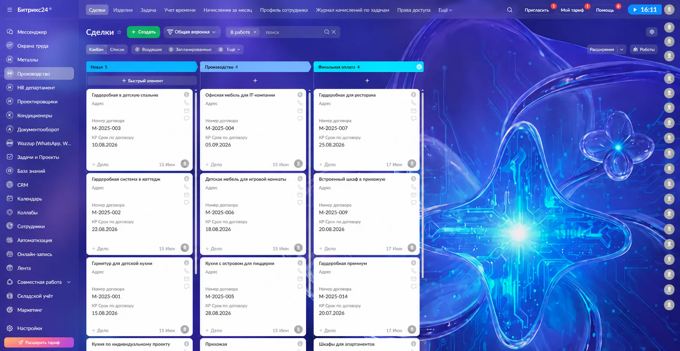This screenshot has height=351, width=680.
Task: Add Дело on Встроенный шкаф в прихожую card
Action: [x=328, y=249]
